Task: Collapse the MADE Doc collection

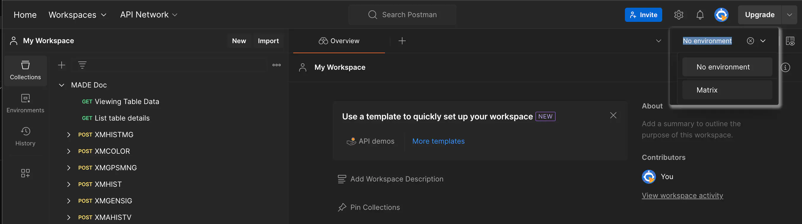Action: click(62, 85)
